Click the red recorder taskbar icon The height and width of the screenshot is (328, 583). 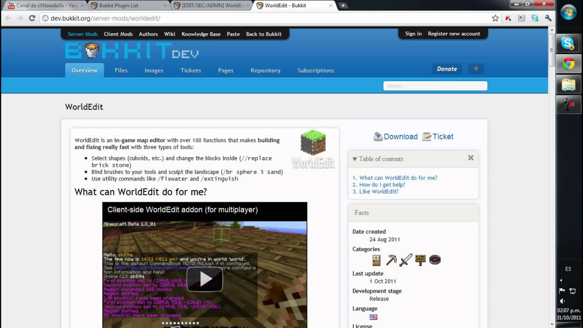click(x=568, y=105)
